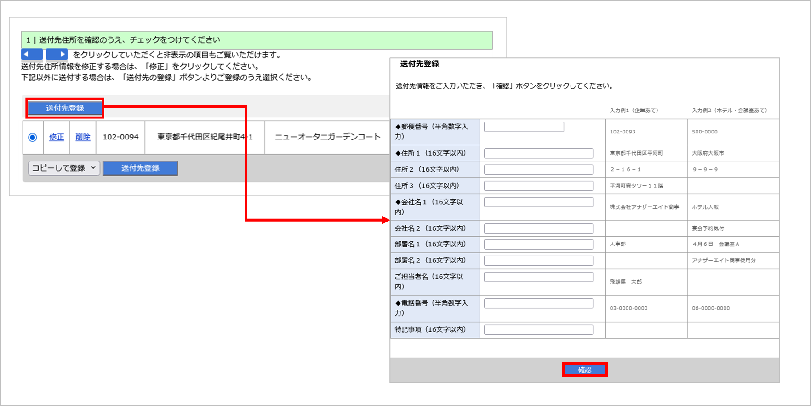Click into the 住所１ text field
811x406 pixels.
[x=538, y=153]
